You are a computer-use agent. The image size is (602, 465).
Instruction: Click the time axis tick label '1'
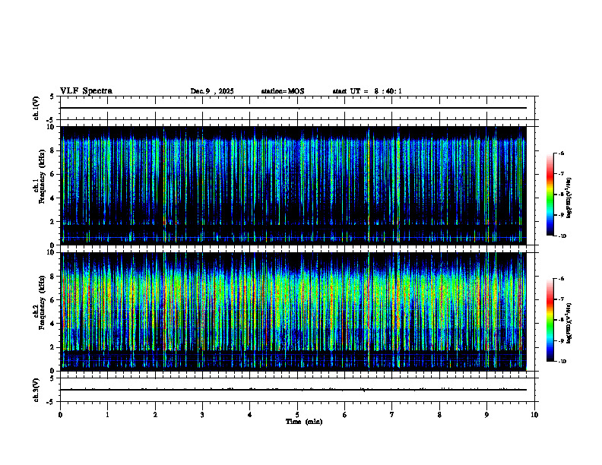(x=108, y=415)
